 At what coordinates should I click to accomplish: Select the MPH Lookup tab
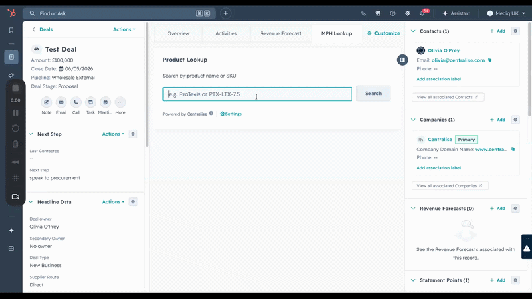(x=336, y=33)
